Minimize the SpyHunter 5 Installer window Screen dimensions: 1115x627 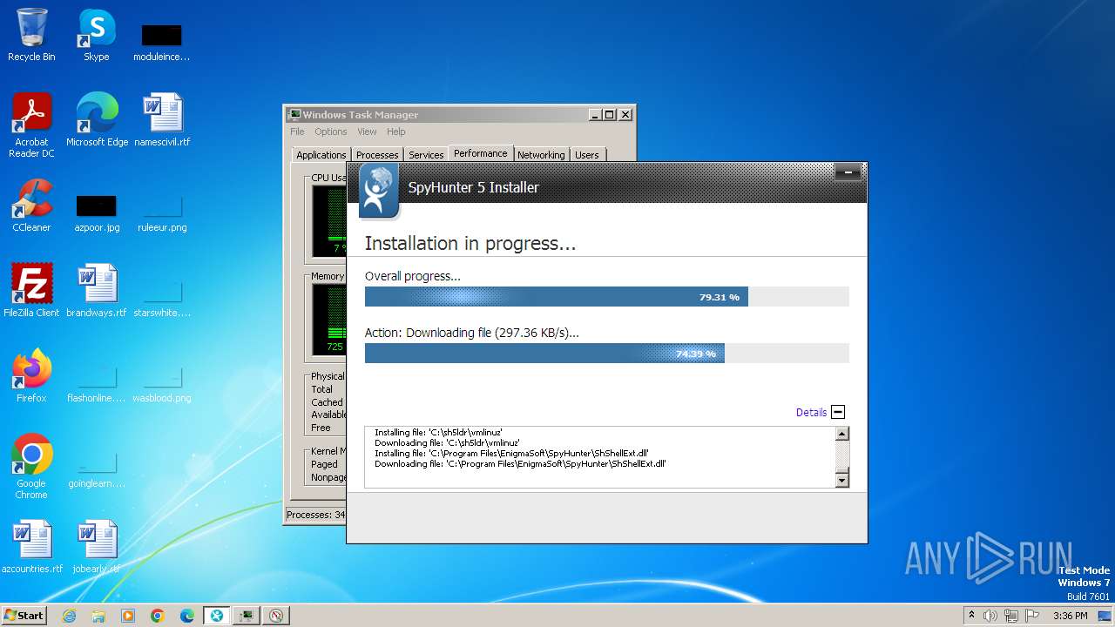pyautogui.click(x=848, y=172)
